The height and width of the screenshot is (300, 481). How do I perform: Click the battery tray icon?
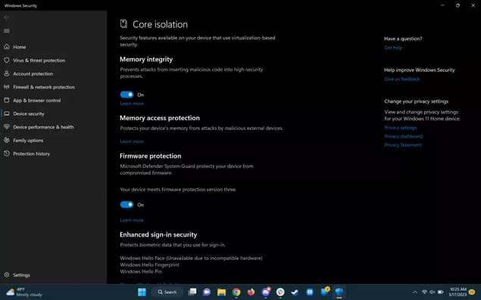[x=441, y=292]
